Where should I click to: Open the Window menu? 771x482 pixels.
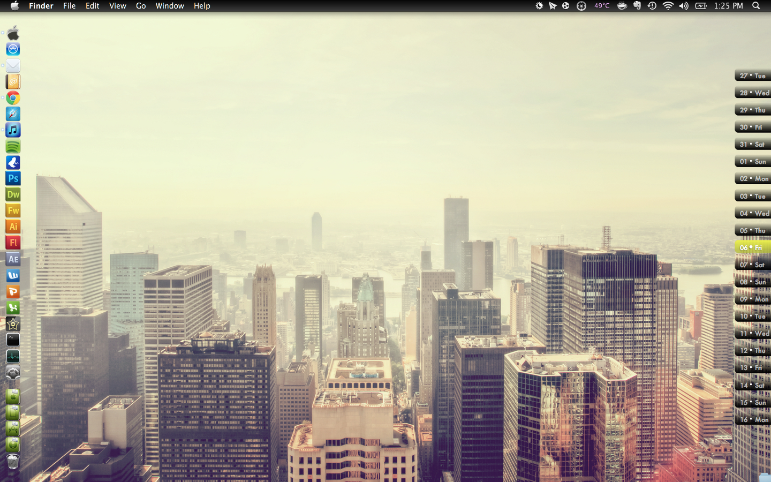coord(170,6)
